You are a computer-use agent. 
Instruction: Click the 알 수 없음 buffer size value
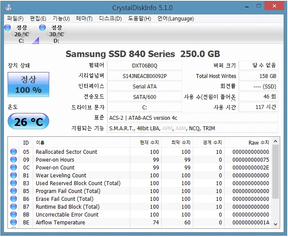(258, 66)
